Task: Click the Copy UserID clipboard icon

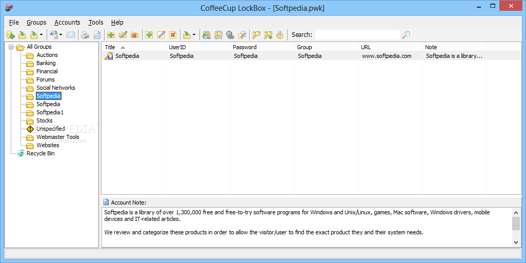Action: tap(207, 34)
